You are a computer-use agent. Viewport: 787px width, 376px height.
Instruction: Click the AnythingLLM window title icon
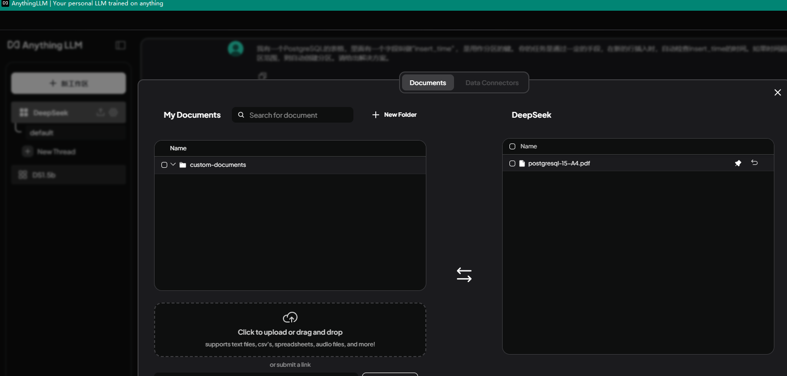point(5,3)
